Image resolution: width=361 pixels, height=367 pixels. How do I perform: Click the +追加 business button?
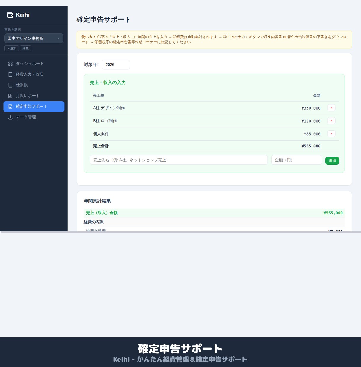point(12,48)
